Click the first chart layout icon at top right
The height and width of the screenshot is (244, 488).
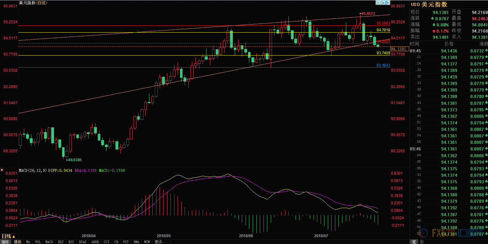[x=378, y=3]
